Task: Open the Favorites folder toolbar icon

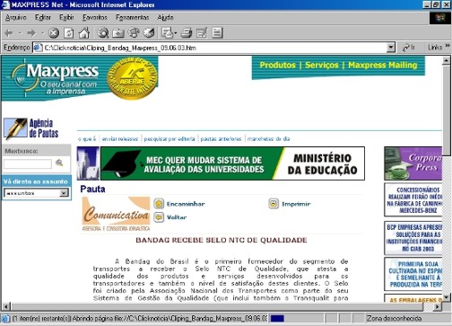Action: tap(118, 33)
